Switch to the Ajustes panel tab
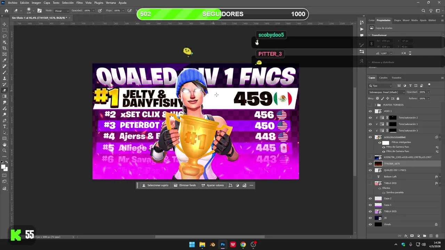445x250 pixels. tap(423, 20)
